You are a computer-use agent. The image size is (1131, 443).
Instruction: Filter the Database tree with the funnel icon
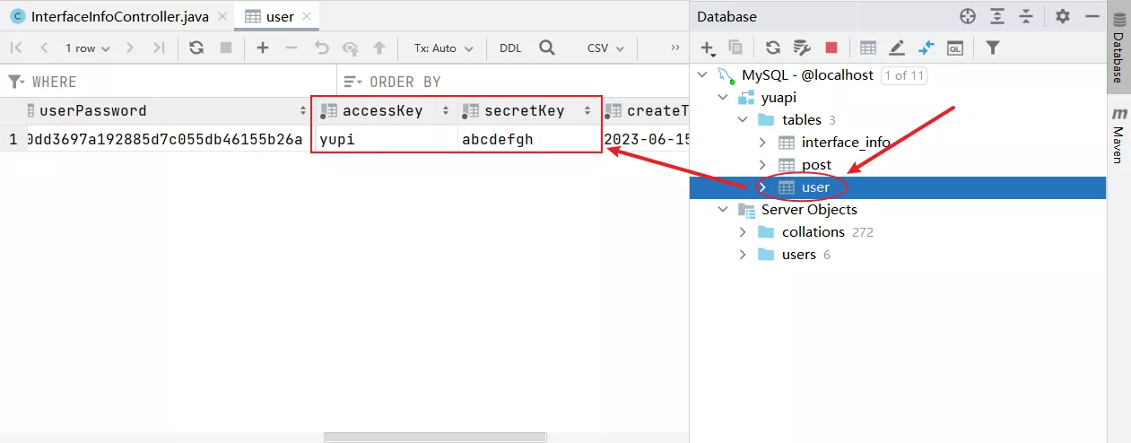click(x=992, y=48)
